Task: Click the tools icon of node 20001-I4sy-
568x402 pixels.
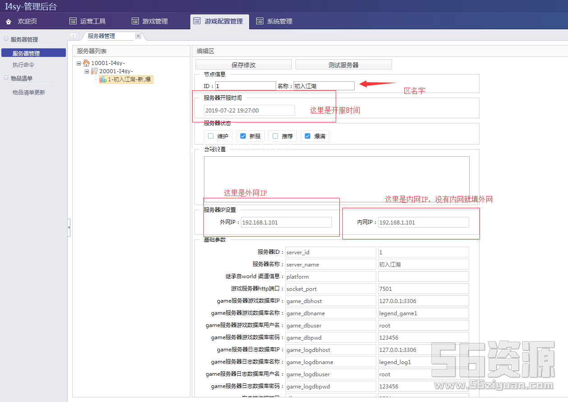Action: pos(94,71)
